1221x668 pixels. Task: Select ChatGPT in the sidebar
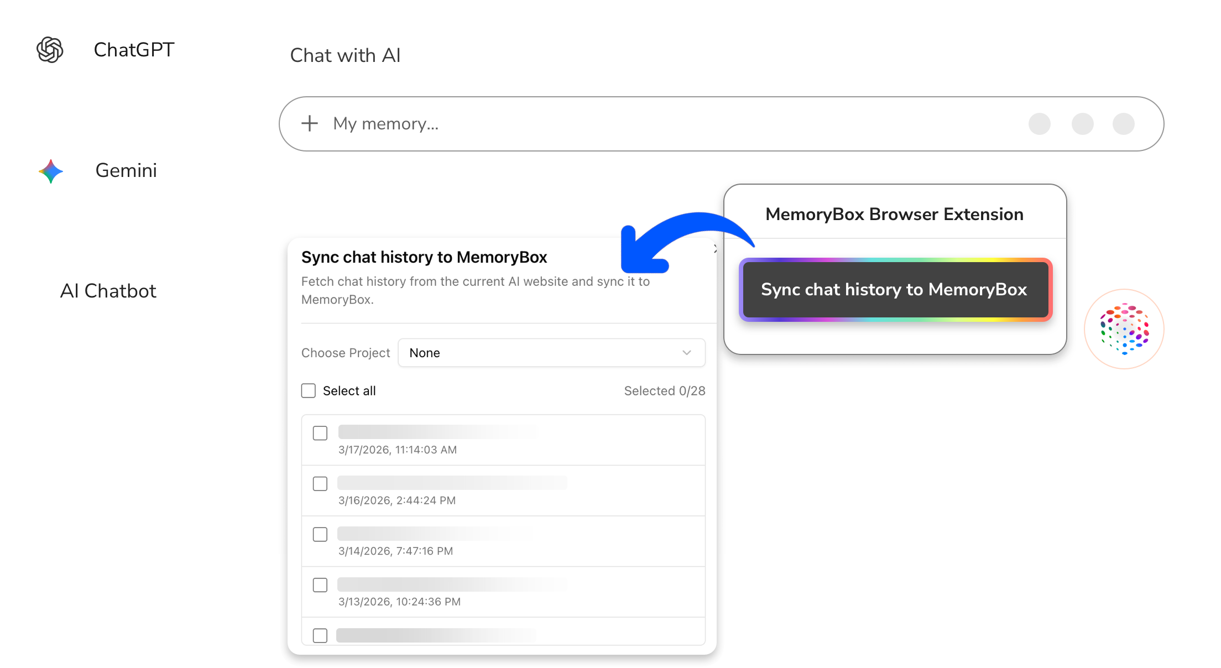click(x=134, y=50)
